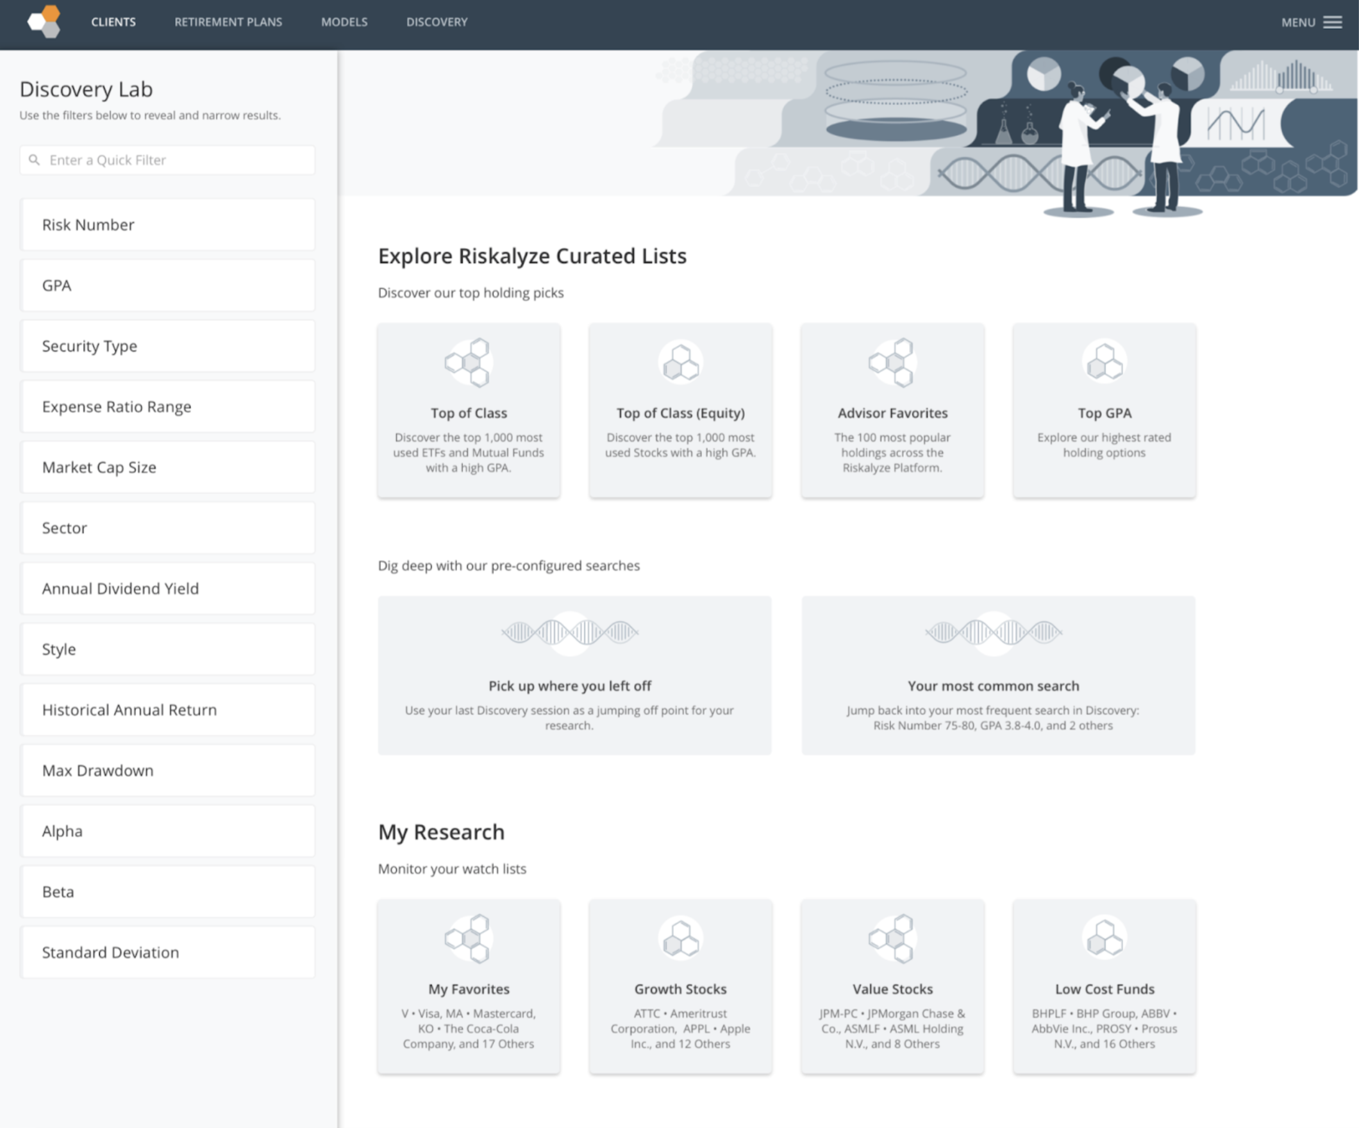Click the Discovery Lab title
Image resolution: width=1359 pixels, height=1128 pixels.
tap(86, 89)
